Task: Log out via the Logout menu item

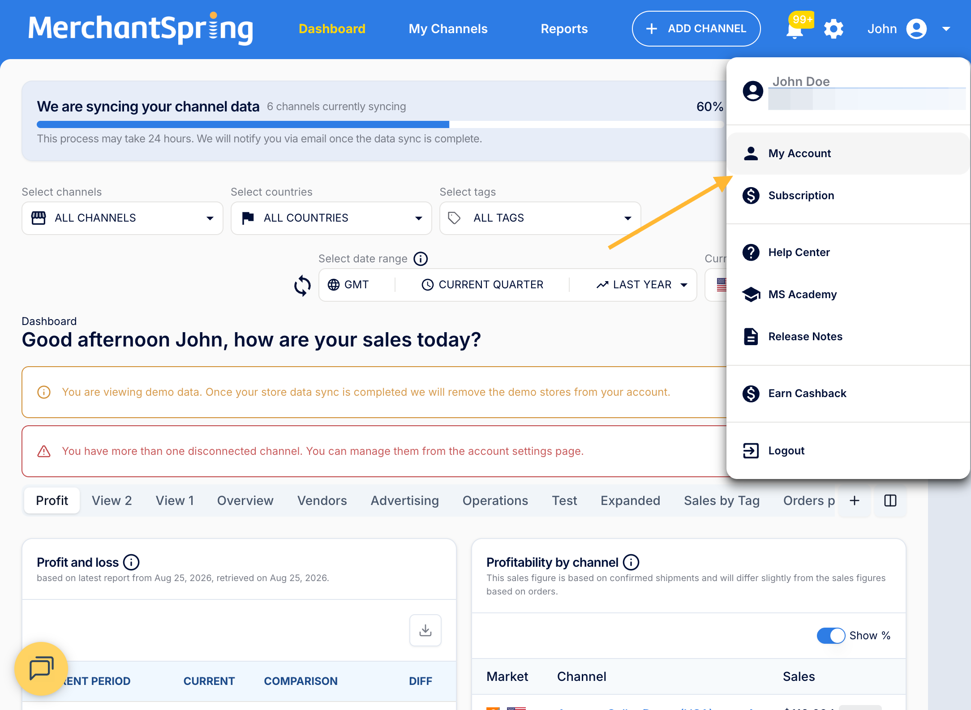Action: pyautogui.click(x=848, y=451)
